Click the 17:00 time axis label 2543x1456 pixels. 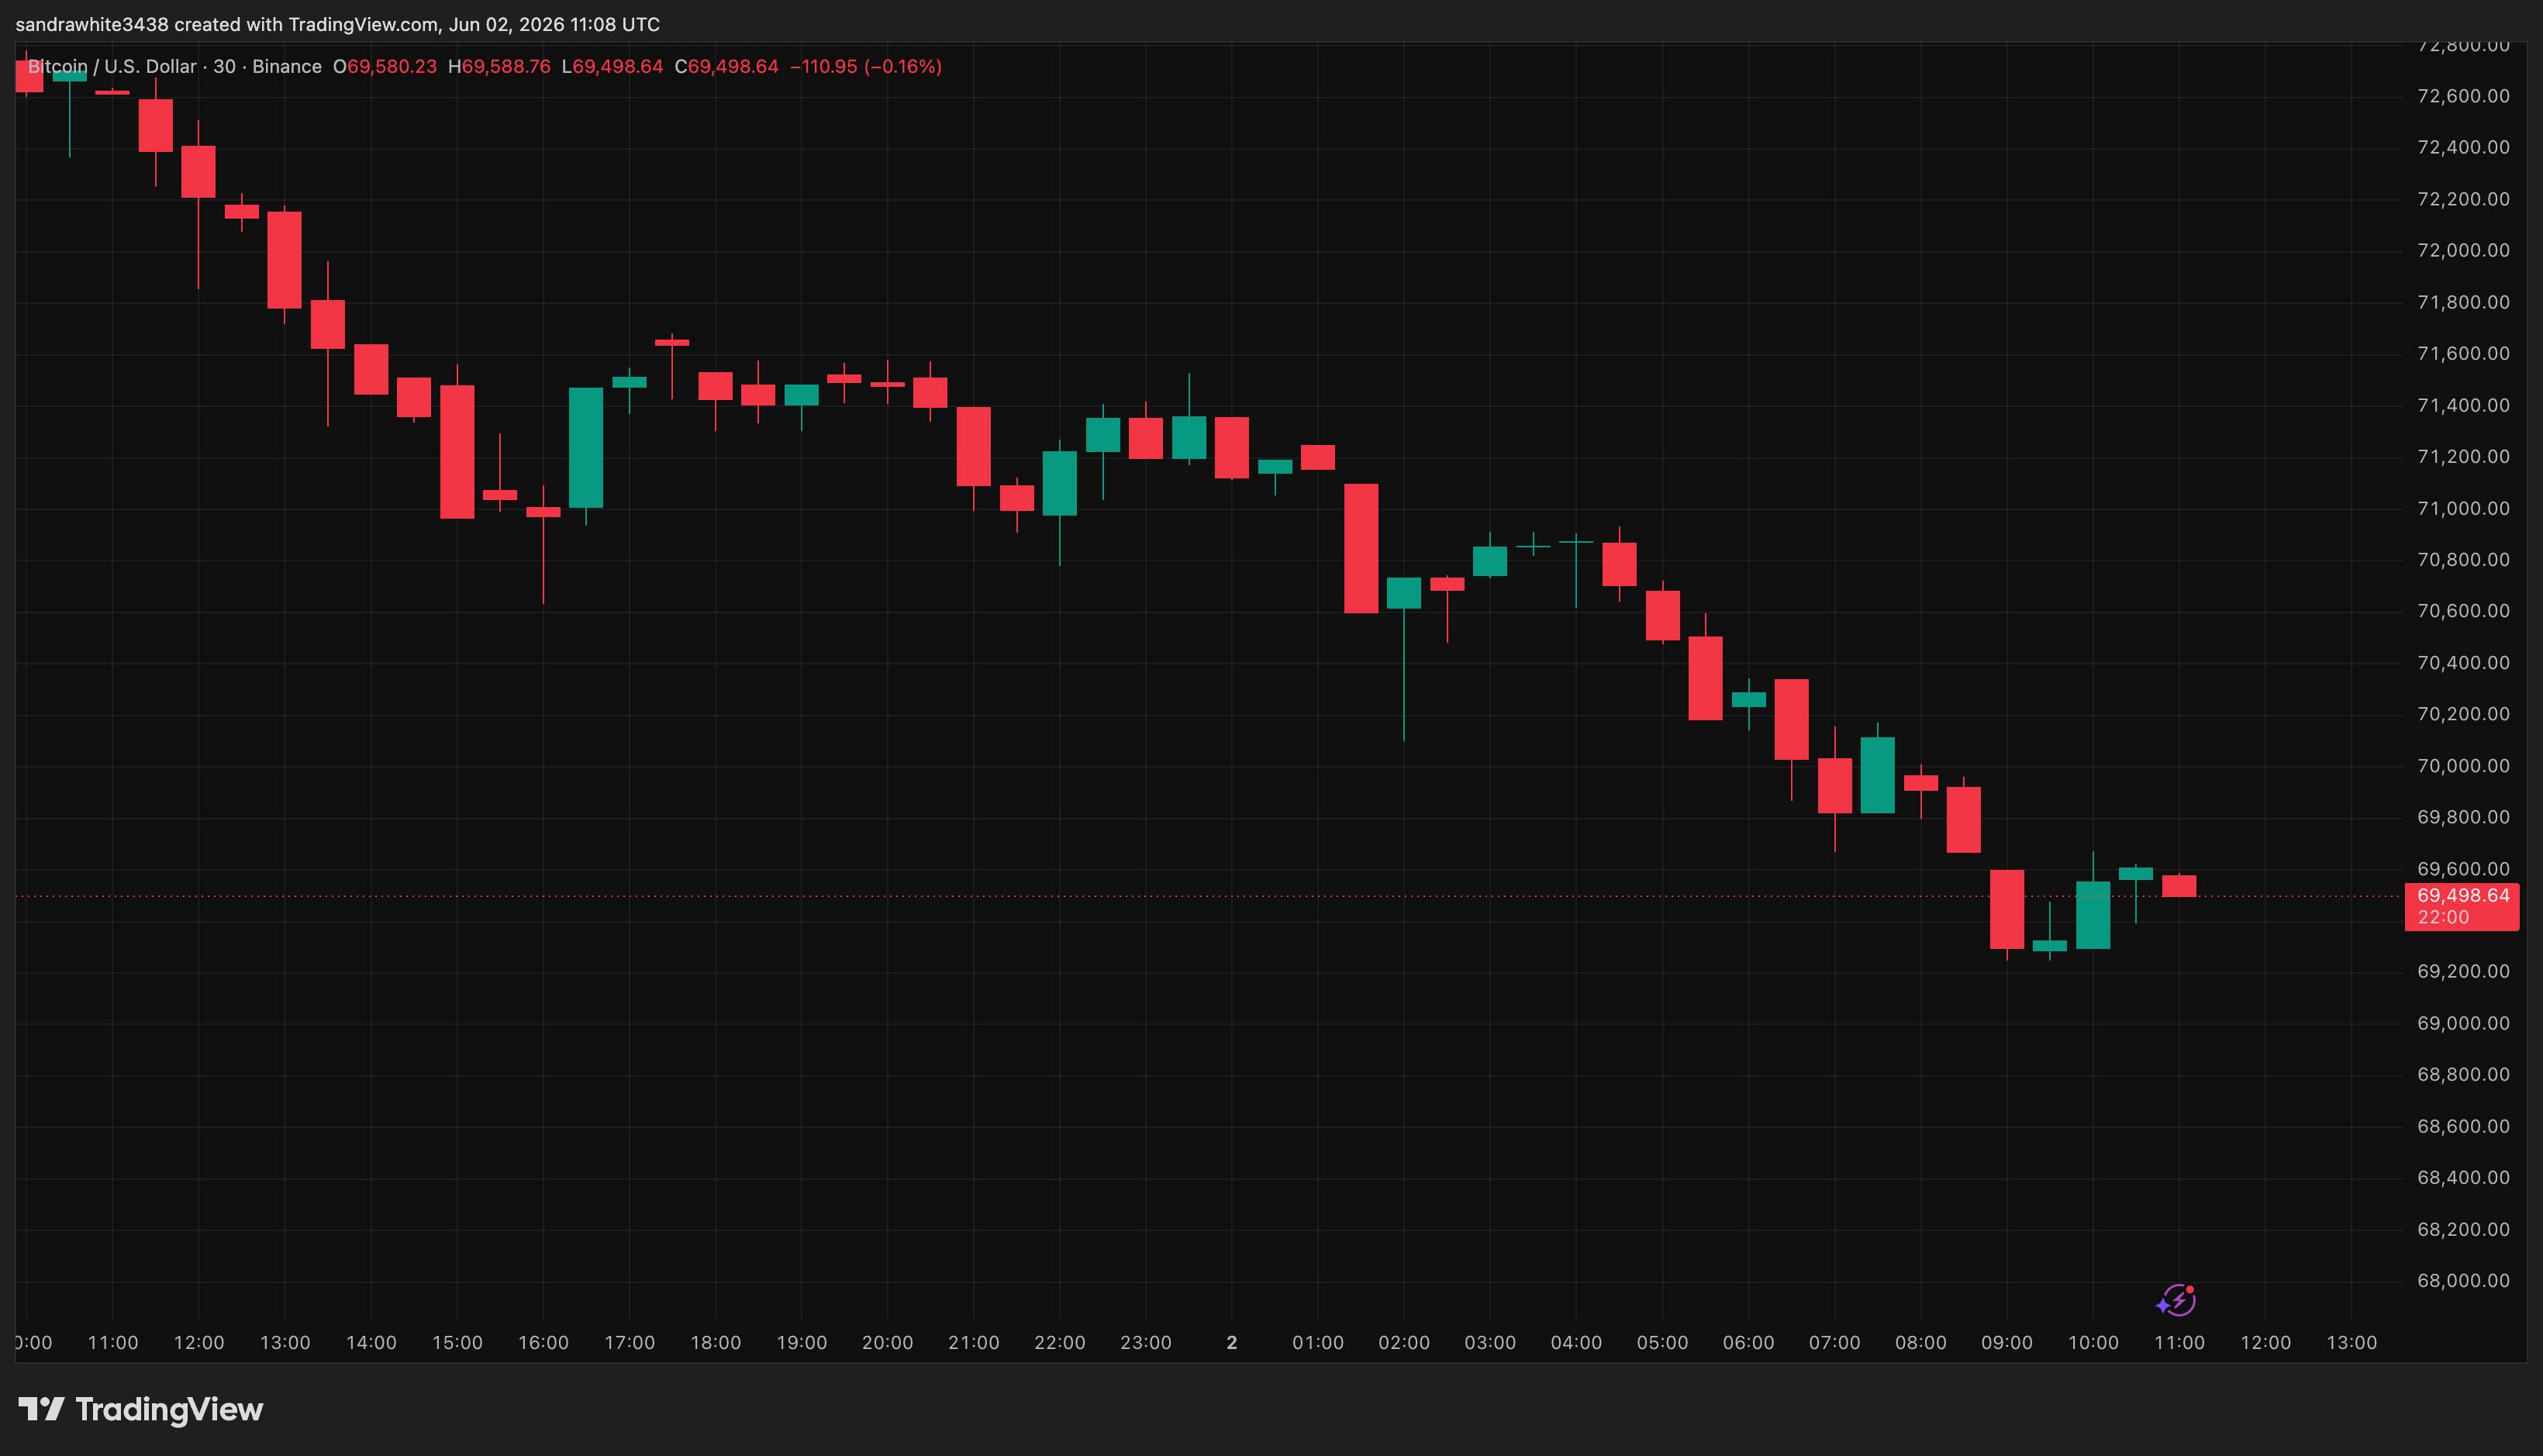click(x=629, y=1343)
